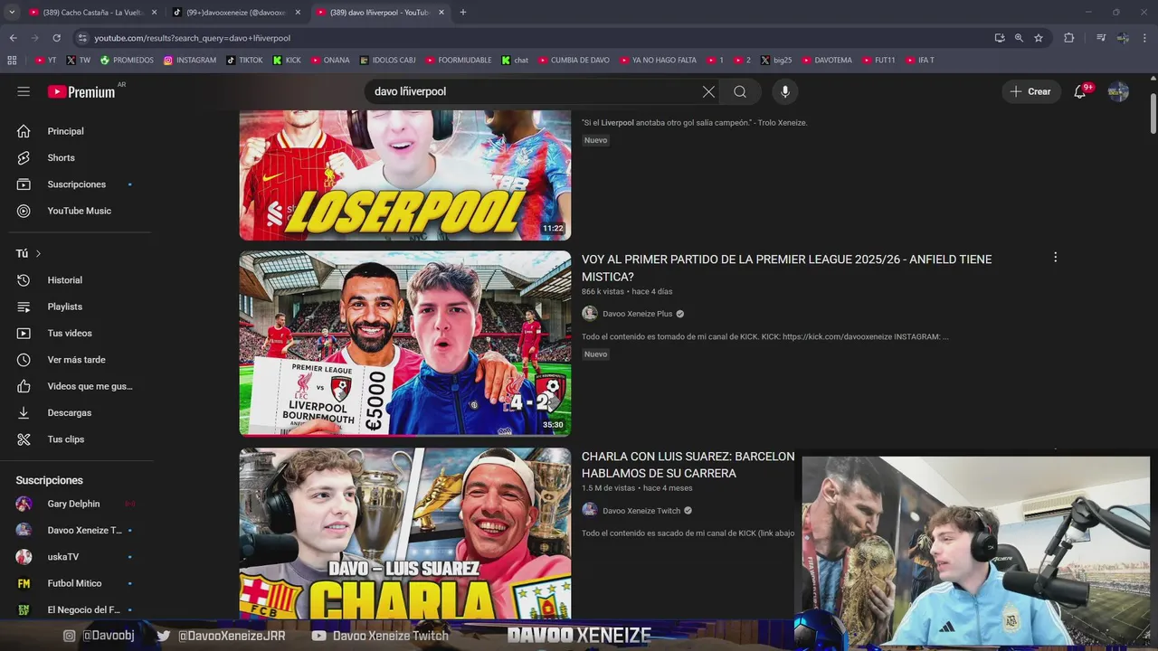Open the Crear button

click(x=1030, y=91)
